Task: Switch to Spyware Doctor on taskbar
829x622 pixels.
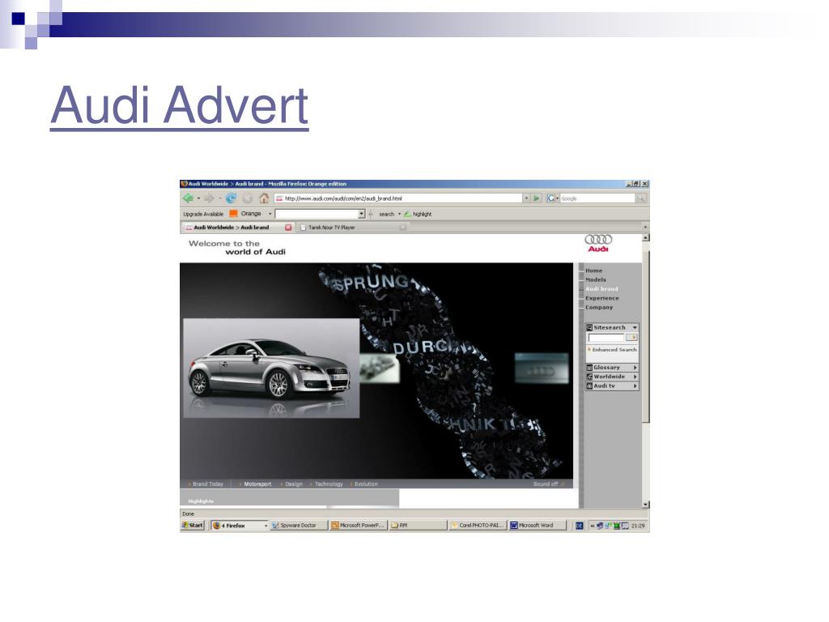Action: (298, 525)
